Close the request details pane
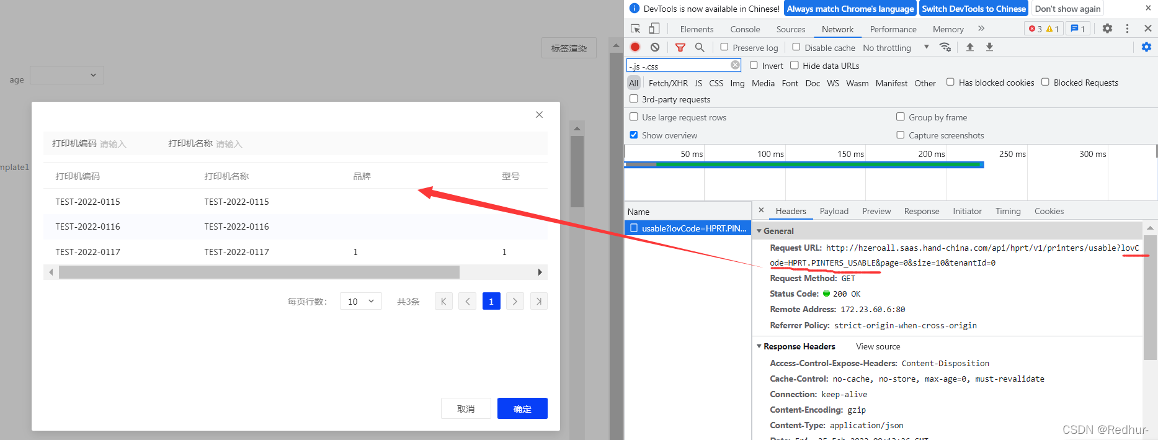The height and width of the screenshot is (440, 1158). 761,210
